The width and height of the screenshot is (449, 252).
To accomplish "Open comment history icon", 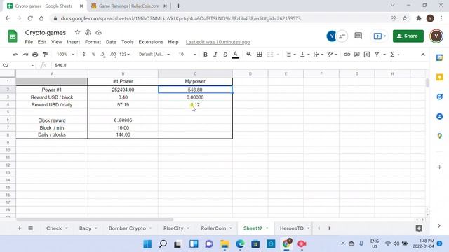I will (358, 36).
